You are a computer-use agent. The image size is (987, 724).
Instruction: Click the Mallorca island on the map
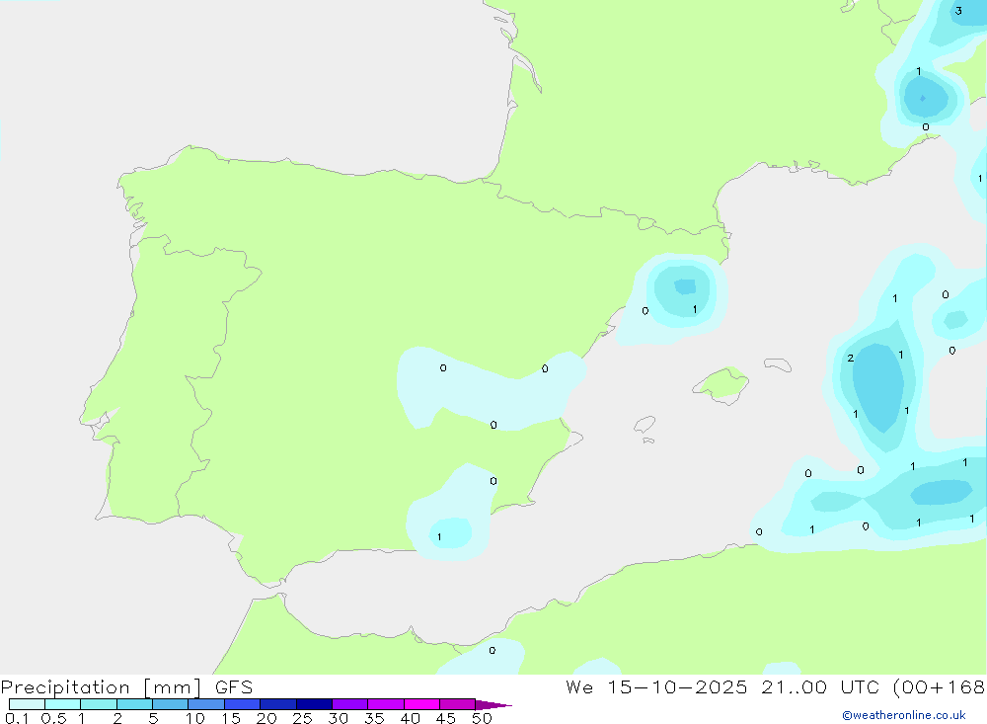coord(721,383)
